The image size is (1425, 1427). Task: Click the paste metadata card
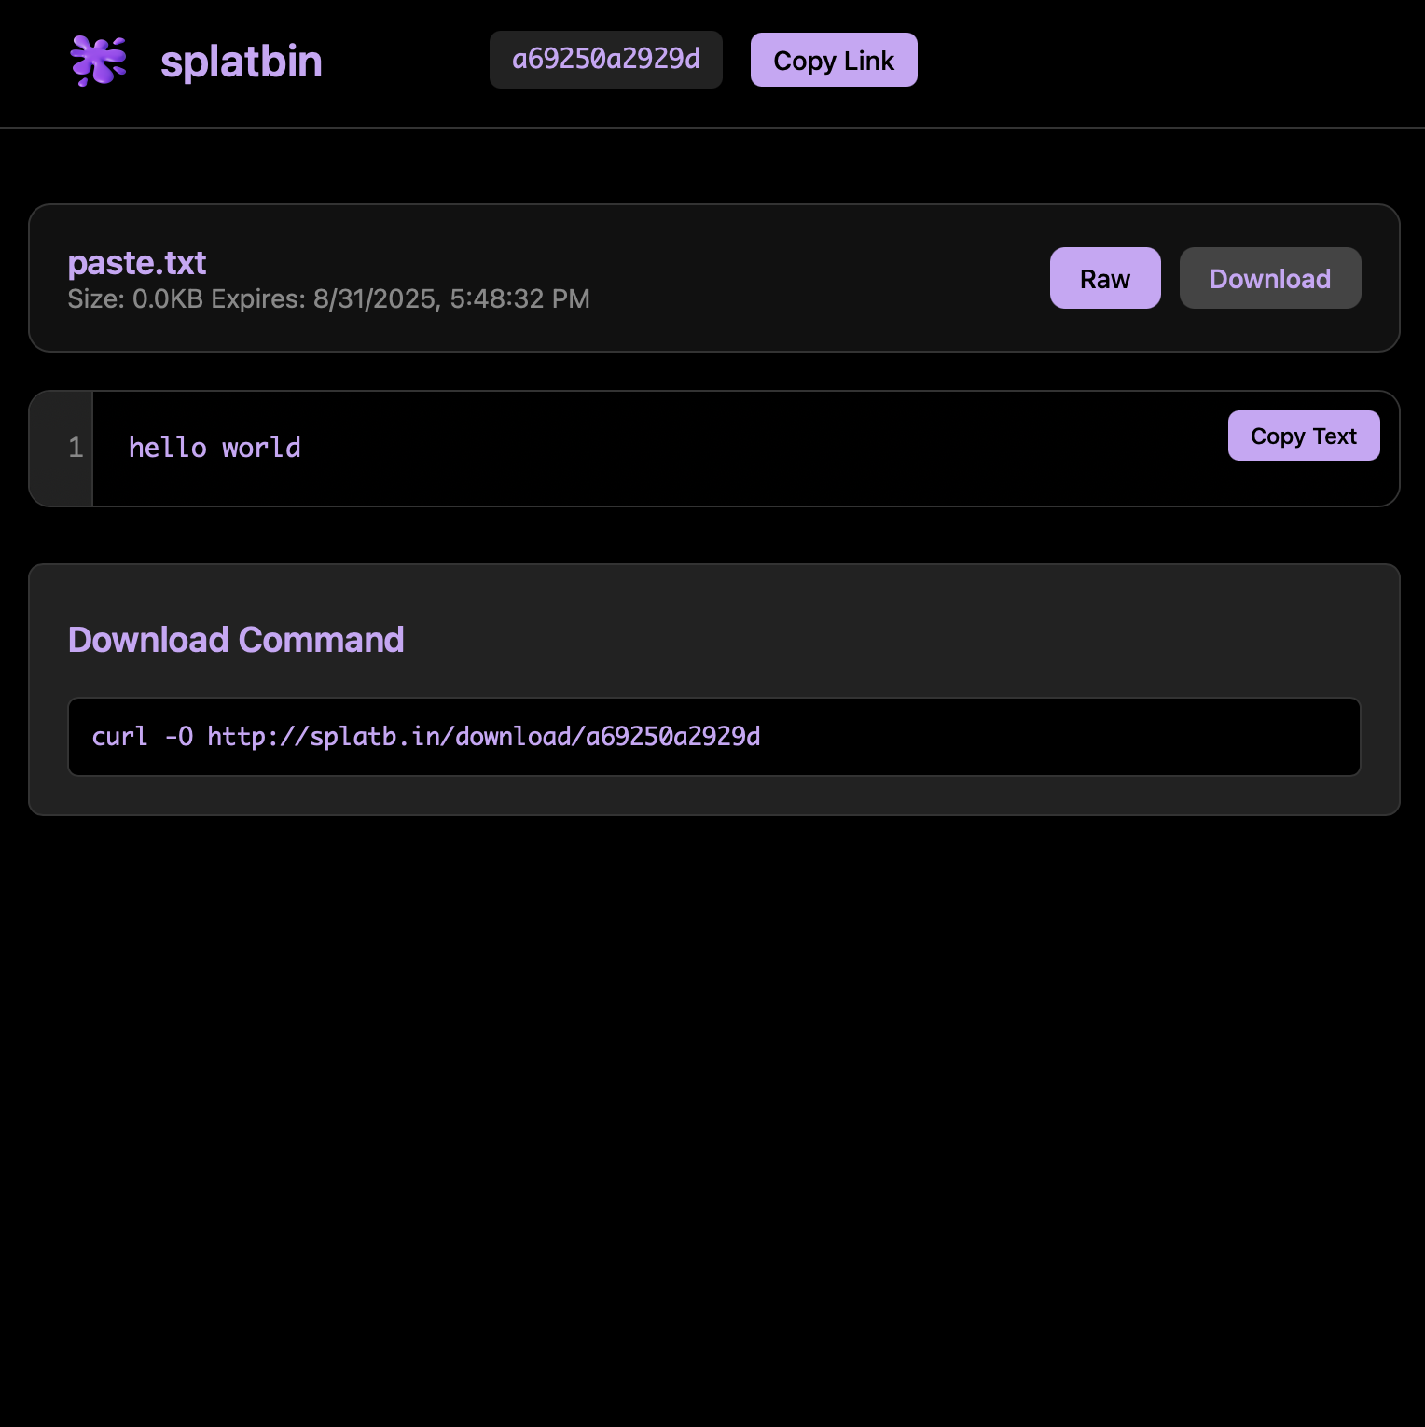[x=713, y=278]
